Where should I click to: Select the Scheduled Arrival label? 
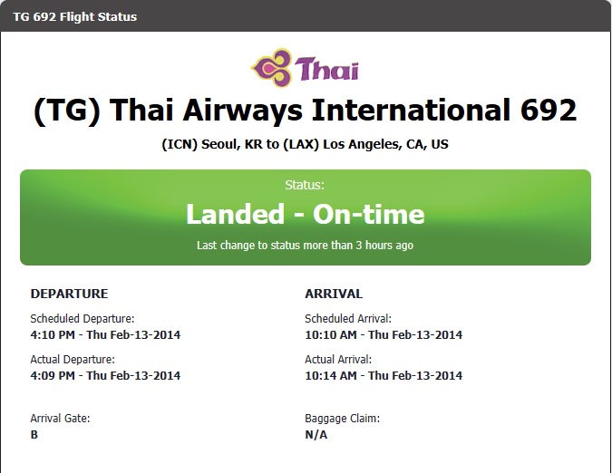[348, 319]
